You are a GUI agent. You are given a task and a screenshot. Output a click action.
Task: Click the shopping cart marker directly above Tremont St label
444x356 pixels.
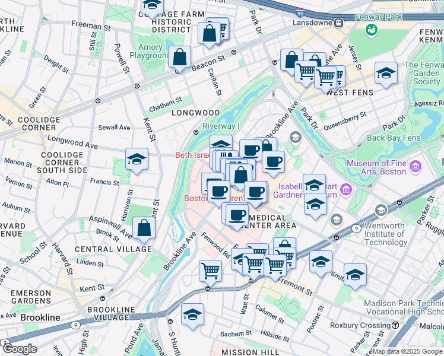pyautogui.click(x=275, y=266)
